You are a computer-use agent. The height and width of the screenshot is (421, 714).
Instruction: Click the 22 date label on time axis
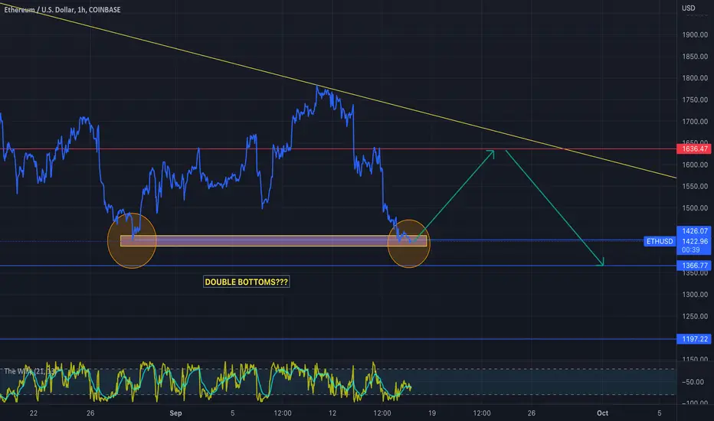pos(33,413)
